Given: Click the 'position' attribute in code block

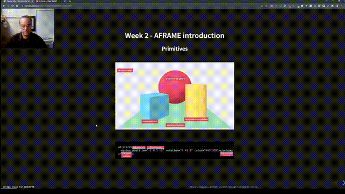Looking at the screenshot, I should (x=139, y=150).
